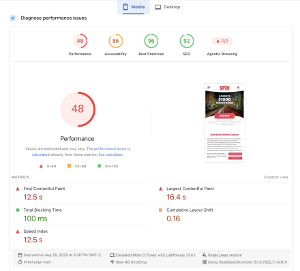Click the 100 ms blocking time value

point(35,219)
